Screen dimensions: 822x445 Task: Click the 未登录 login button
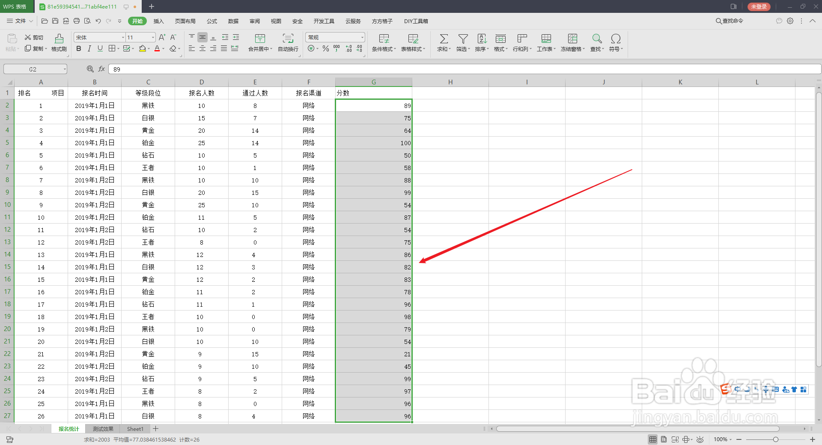[759, 6]
